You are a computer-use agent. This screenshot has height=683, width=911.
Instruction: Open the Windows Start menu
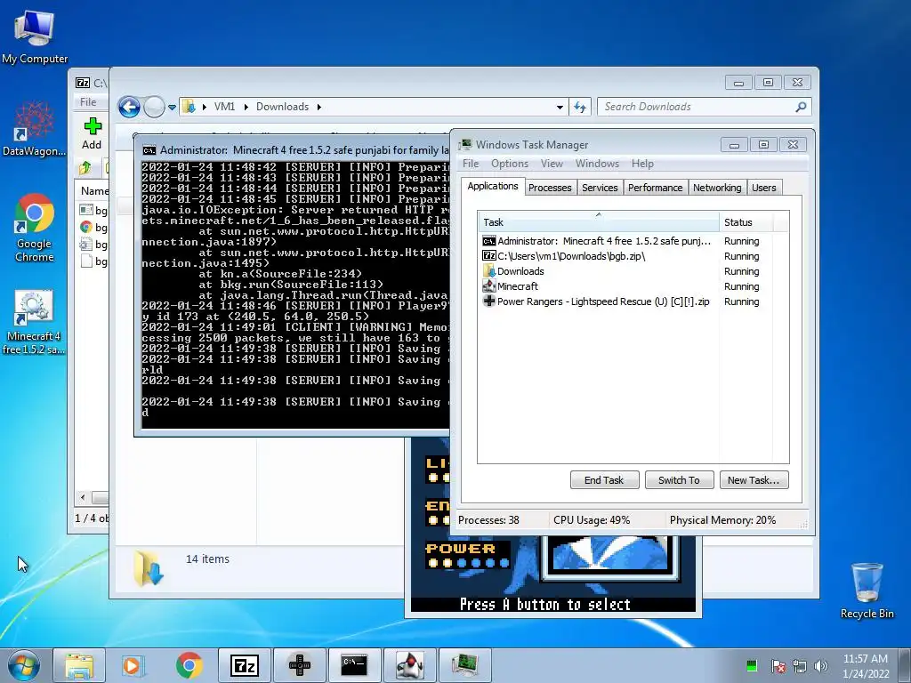point(24,665)
